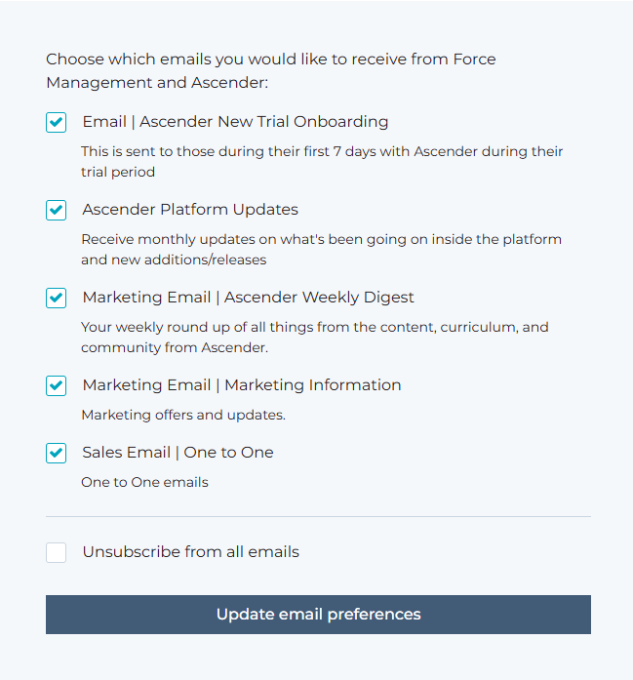The width and height of the screenshot is (633, 680).
Task: Click the weekly round up description text
Action: tap(314, 338)
